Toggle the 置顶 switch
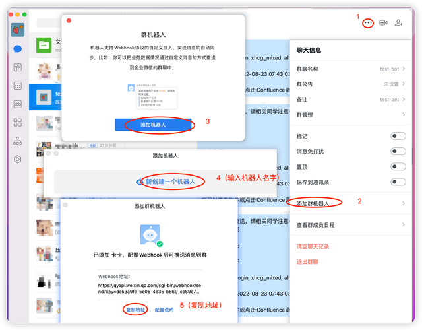This screenshot has height=330, width=422. [x=398, y=167]
